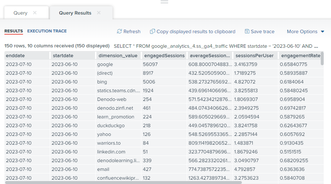Click enddate cell in the google row
The width and height of the screenshot is (331, 184).
(27, 64)
